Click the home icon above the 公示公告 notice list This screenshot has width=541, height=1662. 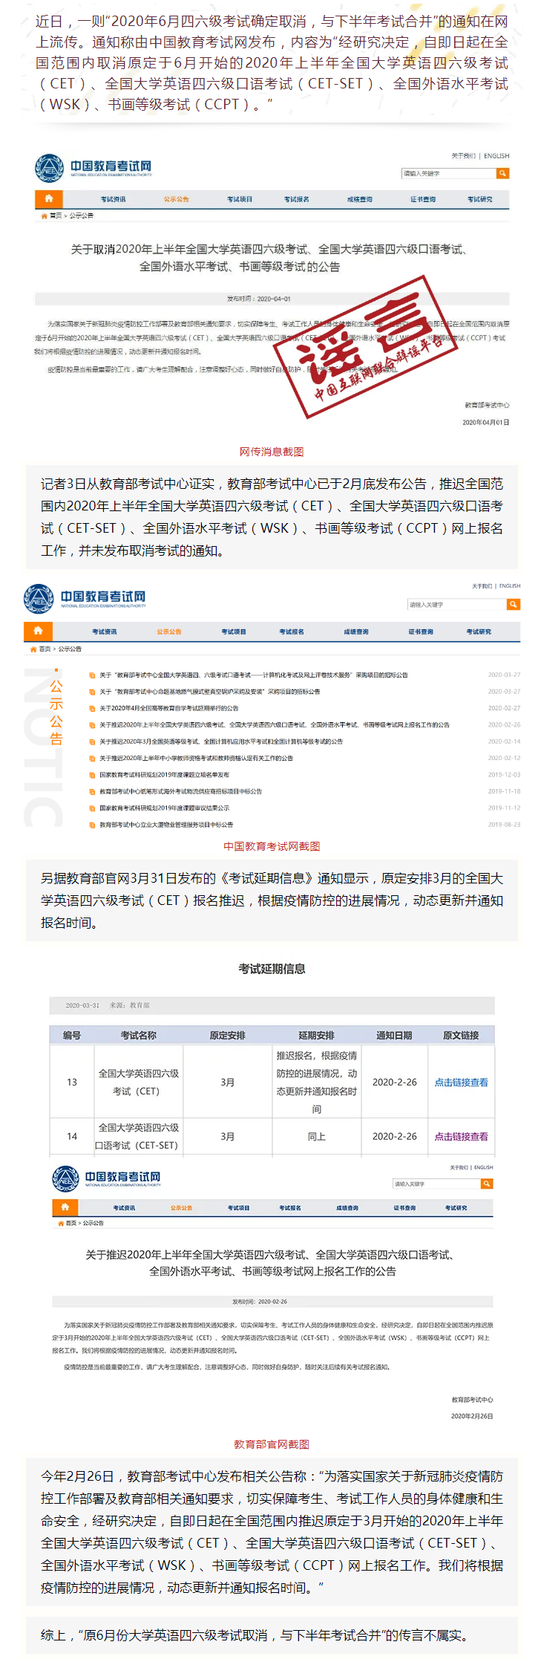coord(38,631)
